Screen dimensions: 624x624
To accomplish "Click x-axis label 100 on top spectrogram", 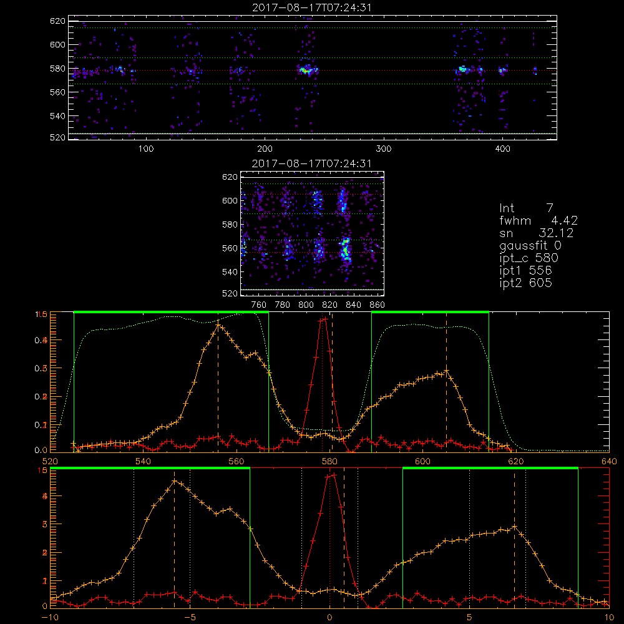I will coord(146,149).
